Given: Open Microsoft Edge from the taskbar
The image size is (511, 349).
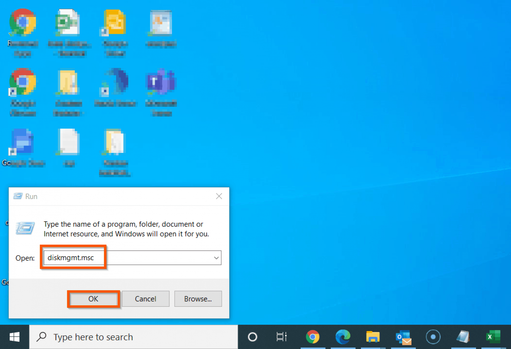Looking at the screenshot, I should pyautogui.click(x=343, y=337).
